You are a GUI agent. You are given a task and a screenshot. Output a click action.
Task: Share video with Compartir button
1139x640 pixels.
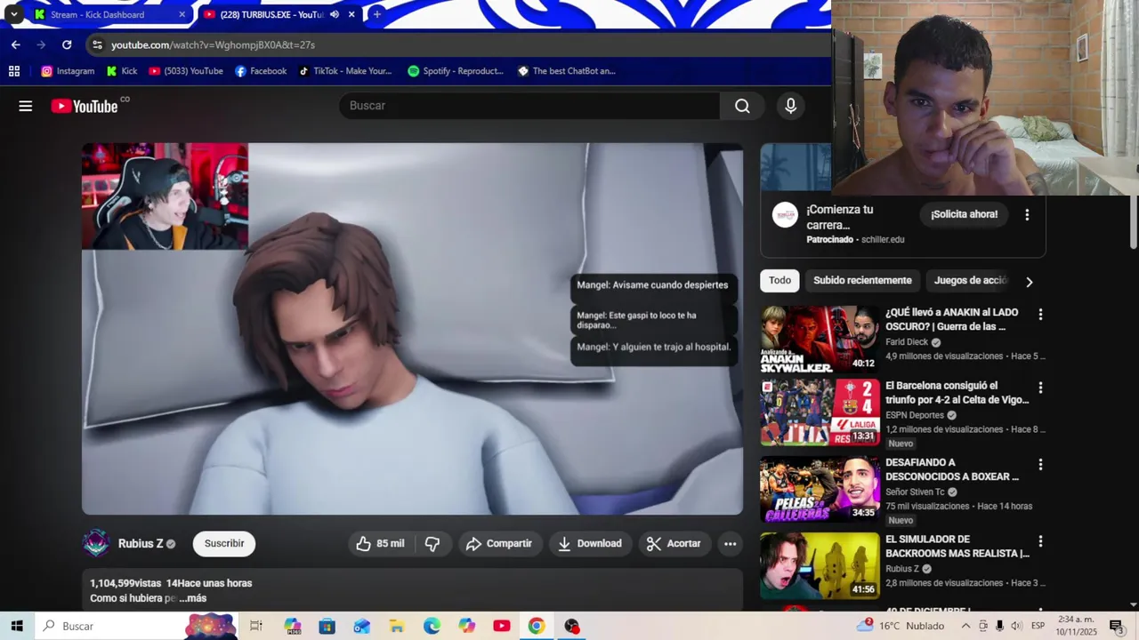(x=499, y=543)
